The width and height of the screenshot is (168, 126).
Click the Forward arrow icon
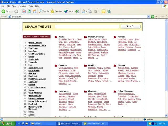16,11
